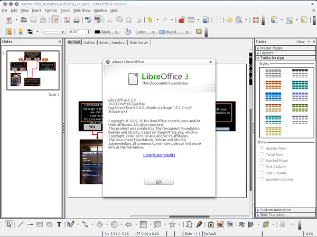Select the arrow Select tool
317x237 pixels.
point(8,224)
